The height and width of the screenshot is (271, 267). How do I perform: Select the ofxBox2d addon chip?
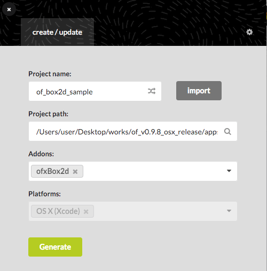tap(53, 171)
